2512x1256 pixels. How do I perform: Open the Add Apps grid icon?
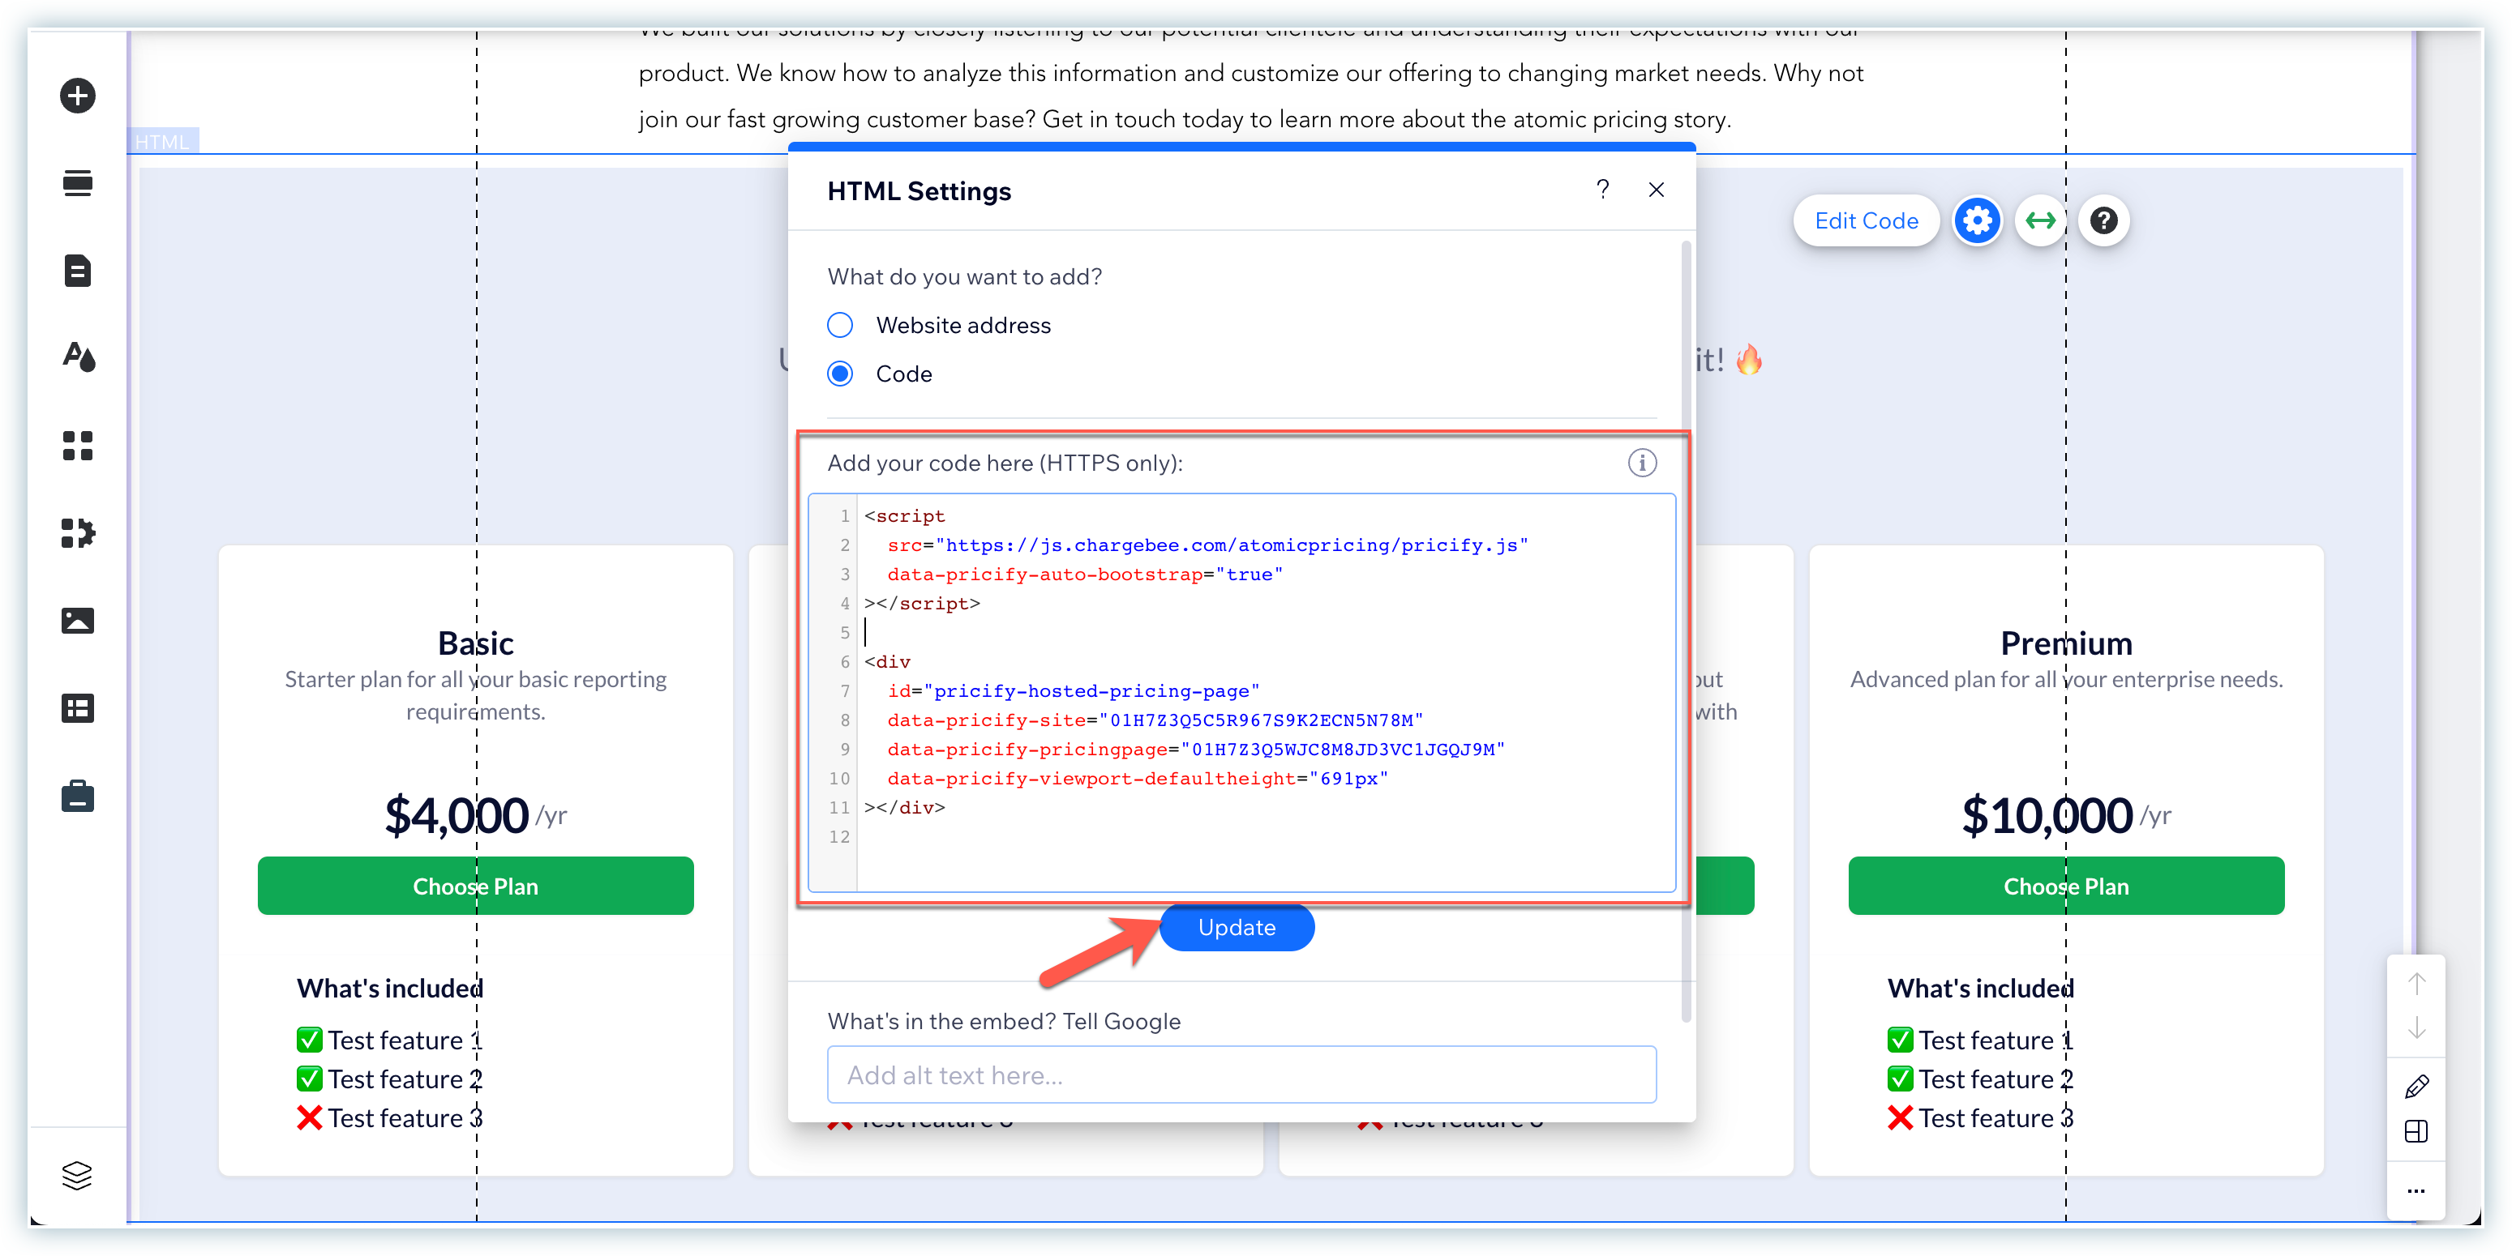[78, 446]
